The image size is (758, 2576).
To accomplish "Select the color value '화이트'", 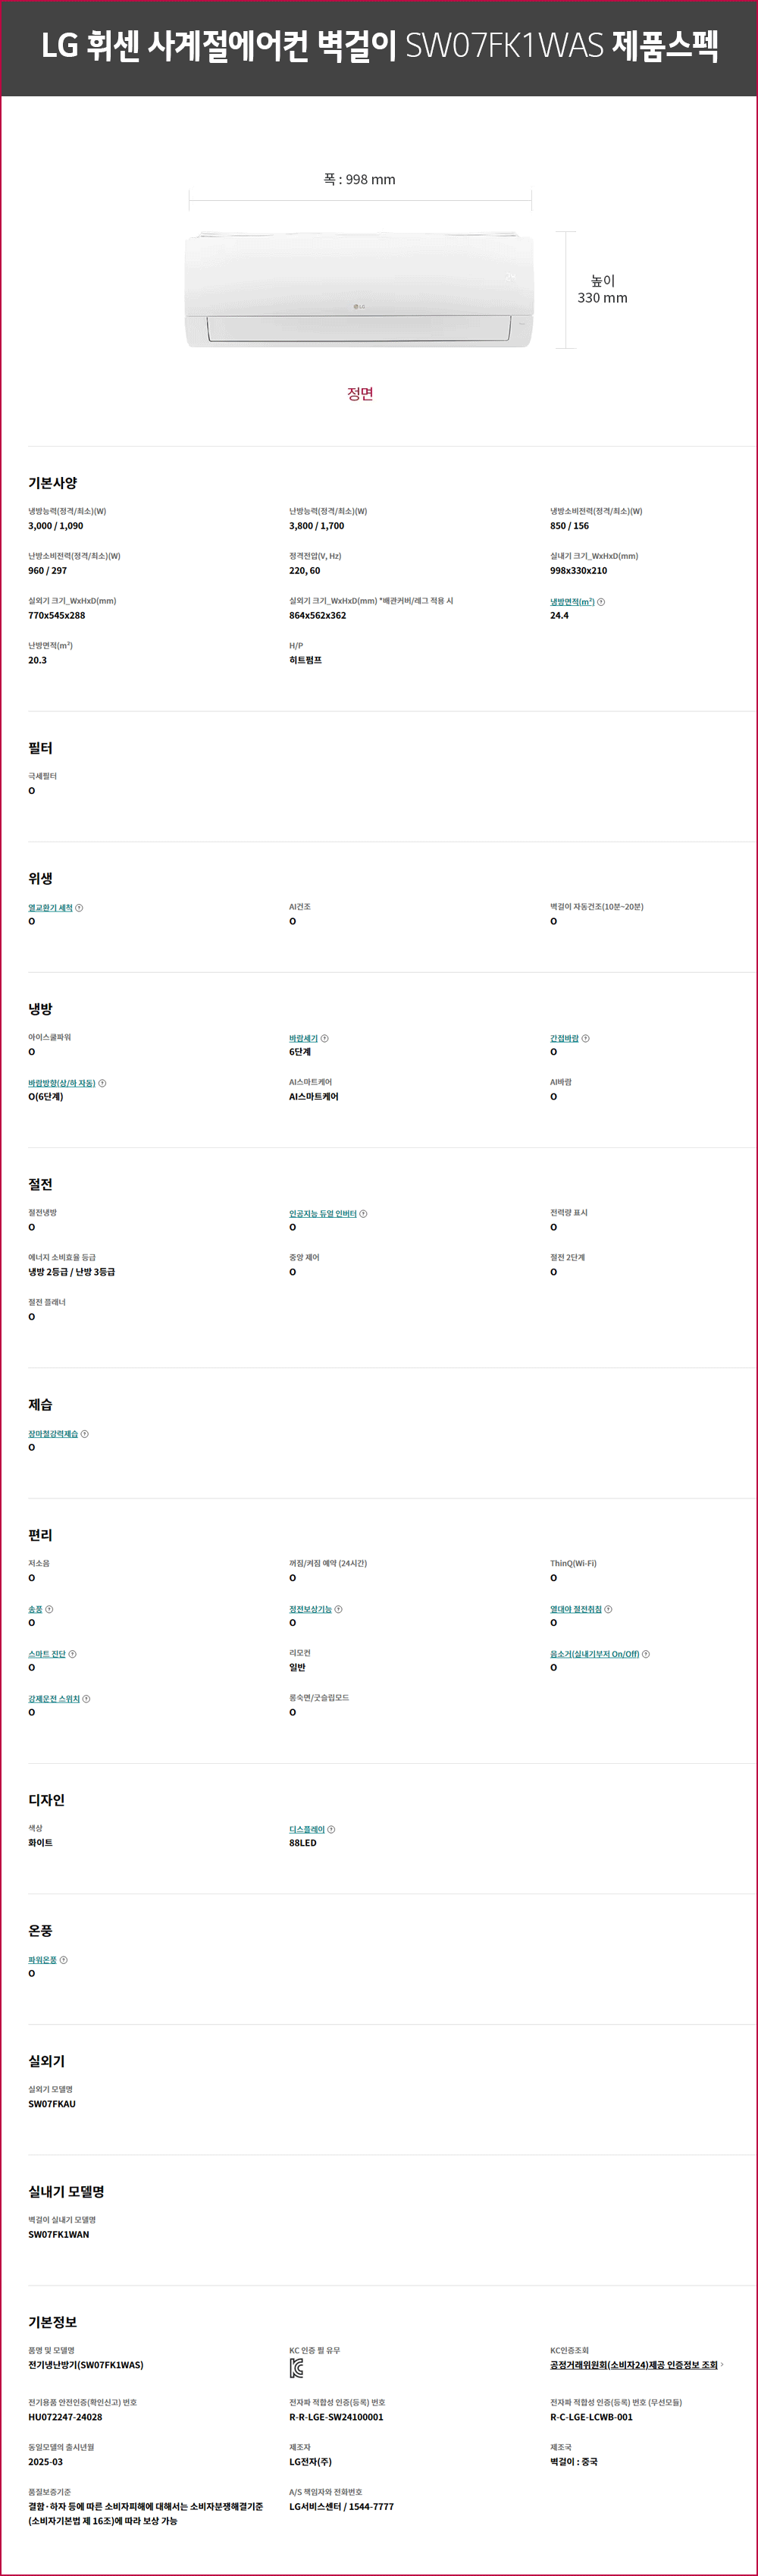I will click(x=41, y=1843).
